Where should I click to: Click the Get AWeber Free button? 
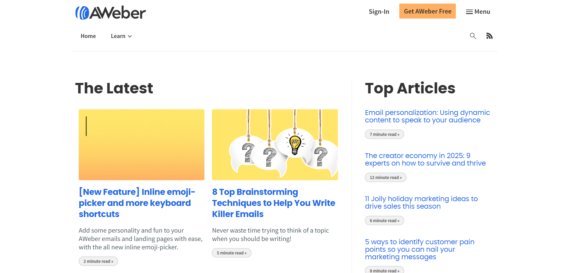[427, 11]
